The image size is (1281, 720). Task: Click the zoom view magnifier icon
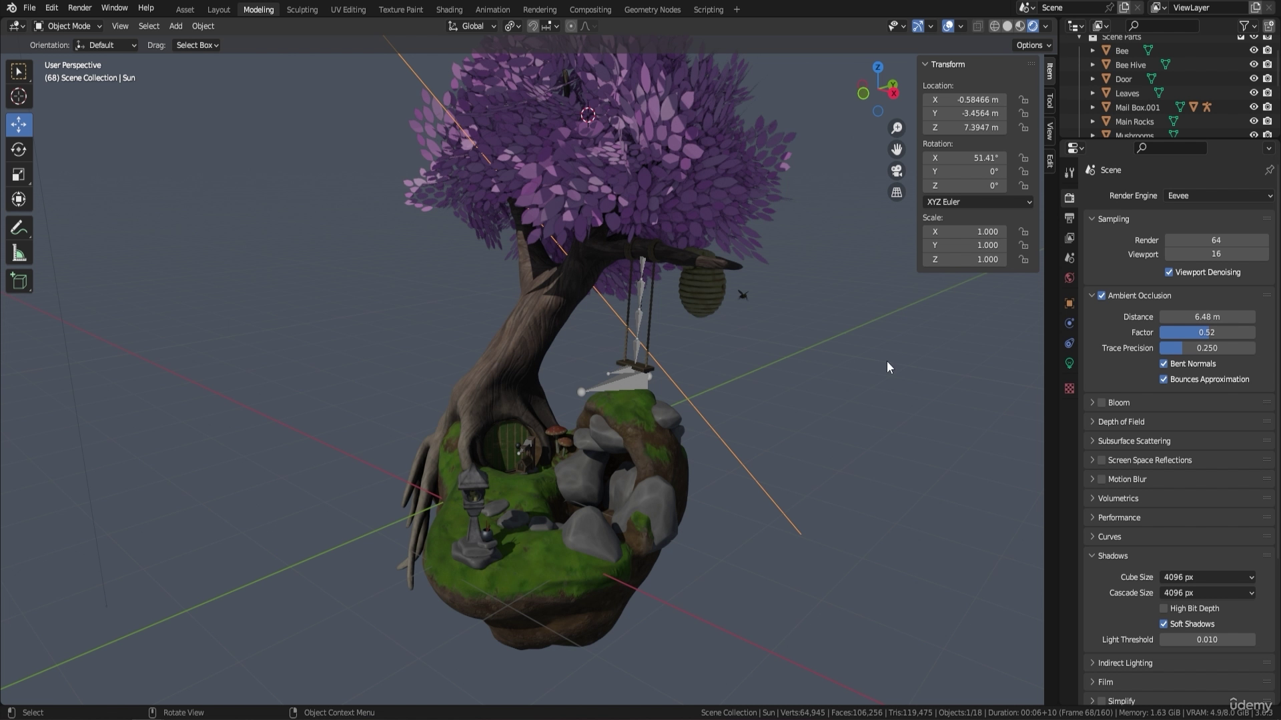coord(897,128)
